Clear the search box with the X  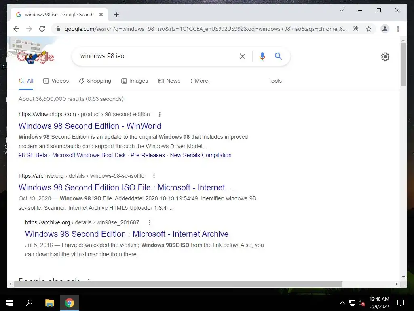(x=243, y=56)
